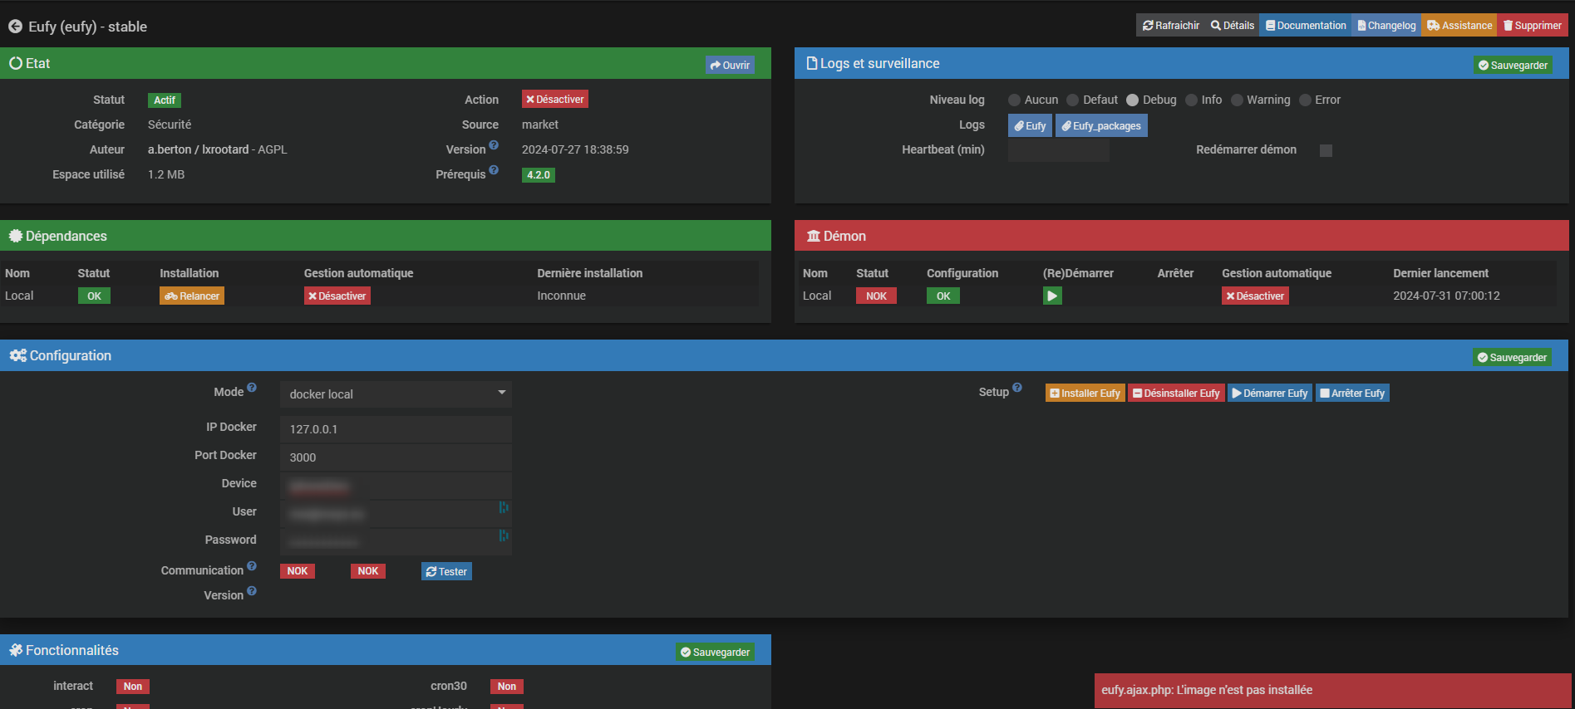The image size is (1575, 709).
Task: Select the Defaut log level
Action: coord(1072,100)
